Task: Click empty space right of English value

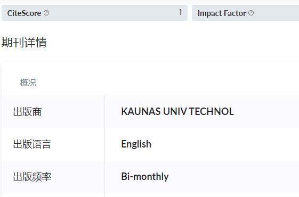Action: click(225, 144)
